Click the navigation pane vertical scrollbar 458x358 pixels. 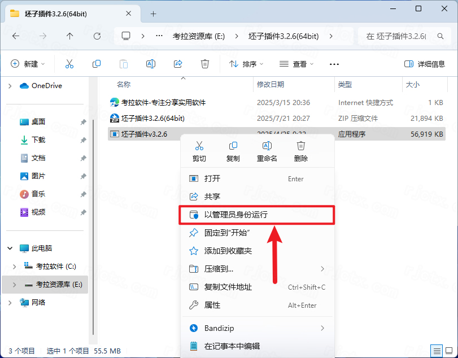[x=93, y=228]
